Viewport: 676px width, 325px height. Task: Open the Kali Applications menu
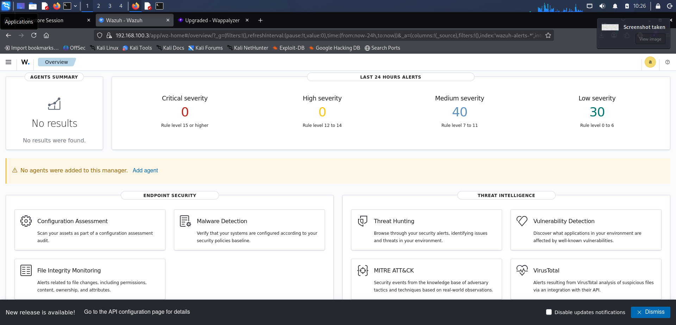click(x=6, y=6)
